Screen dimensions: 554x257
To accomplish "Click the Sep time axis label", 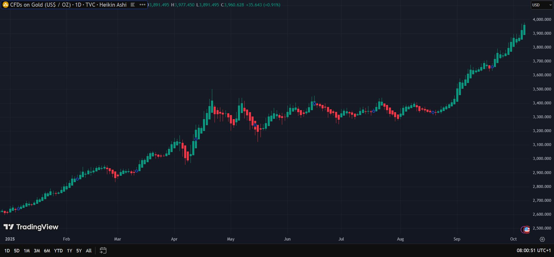I will [457, 239].
